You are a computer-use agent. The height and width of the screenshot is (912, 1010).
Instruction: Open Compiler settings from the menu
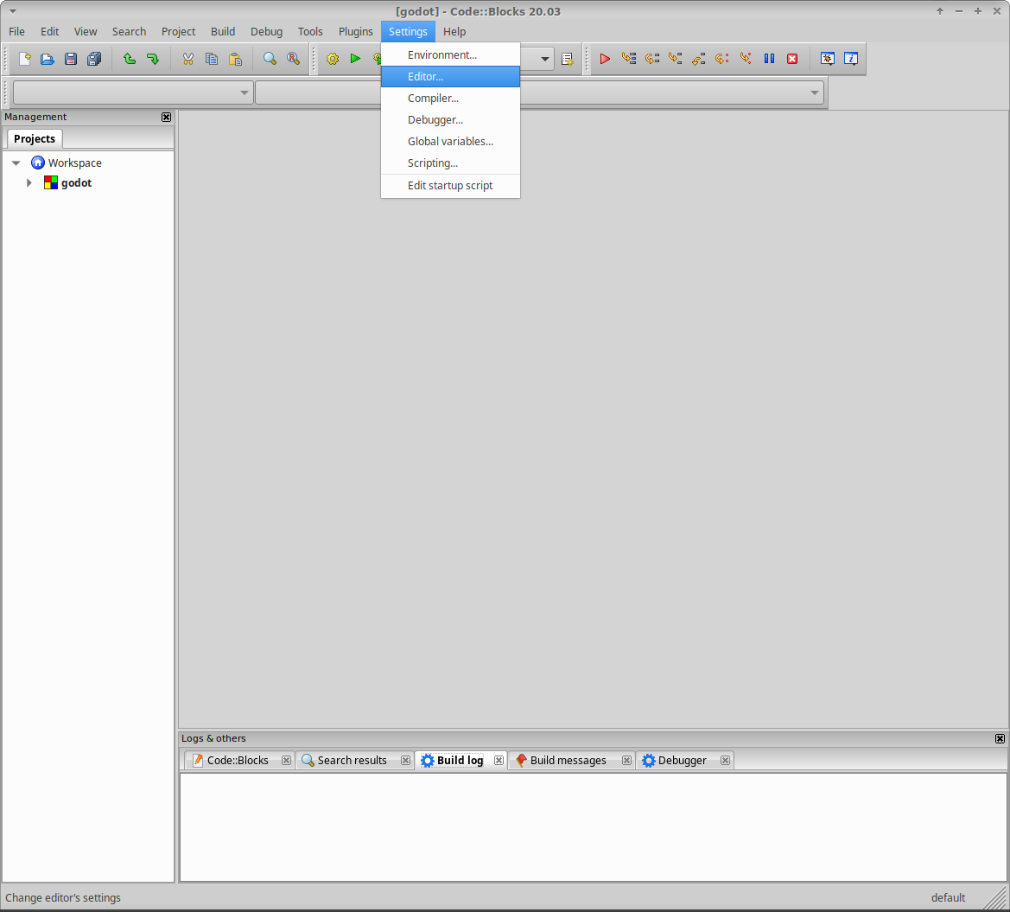pyautogui.click(x=433, y=98)
